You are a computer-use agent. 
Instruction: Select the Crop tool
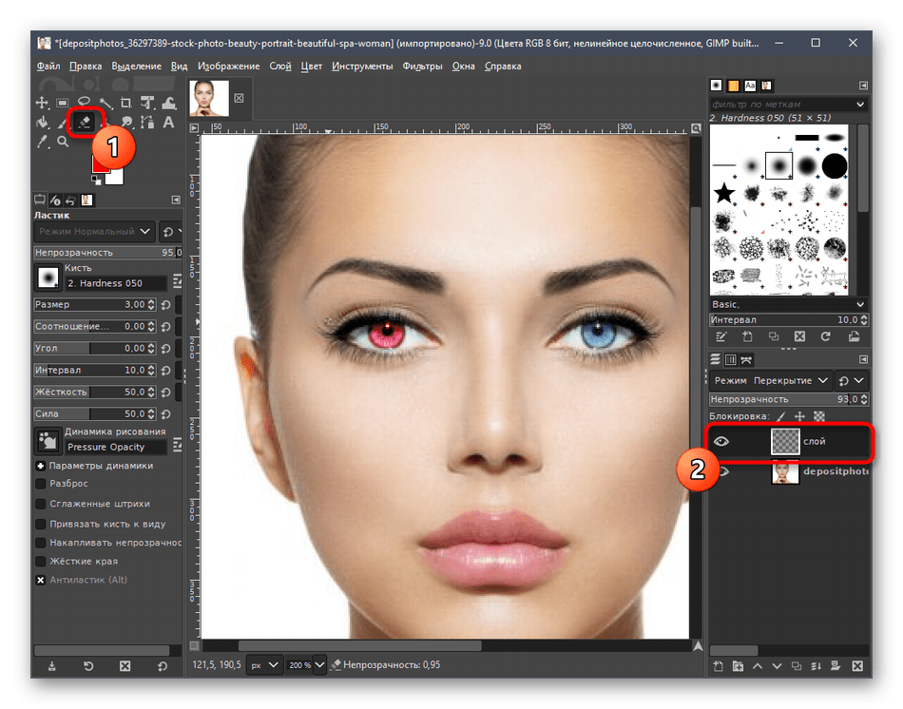click(126, 103)
